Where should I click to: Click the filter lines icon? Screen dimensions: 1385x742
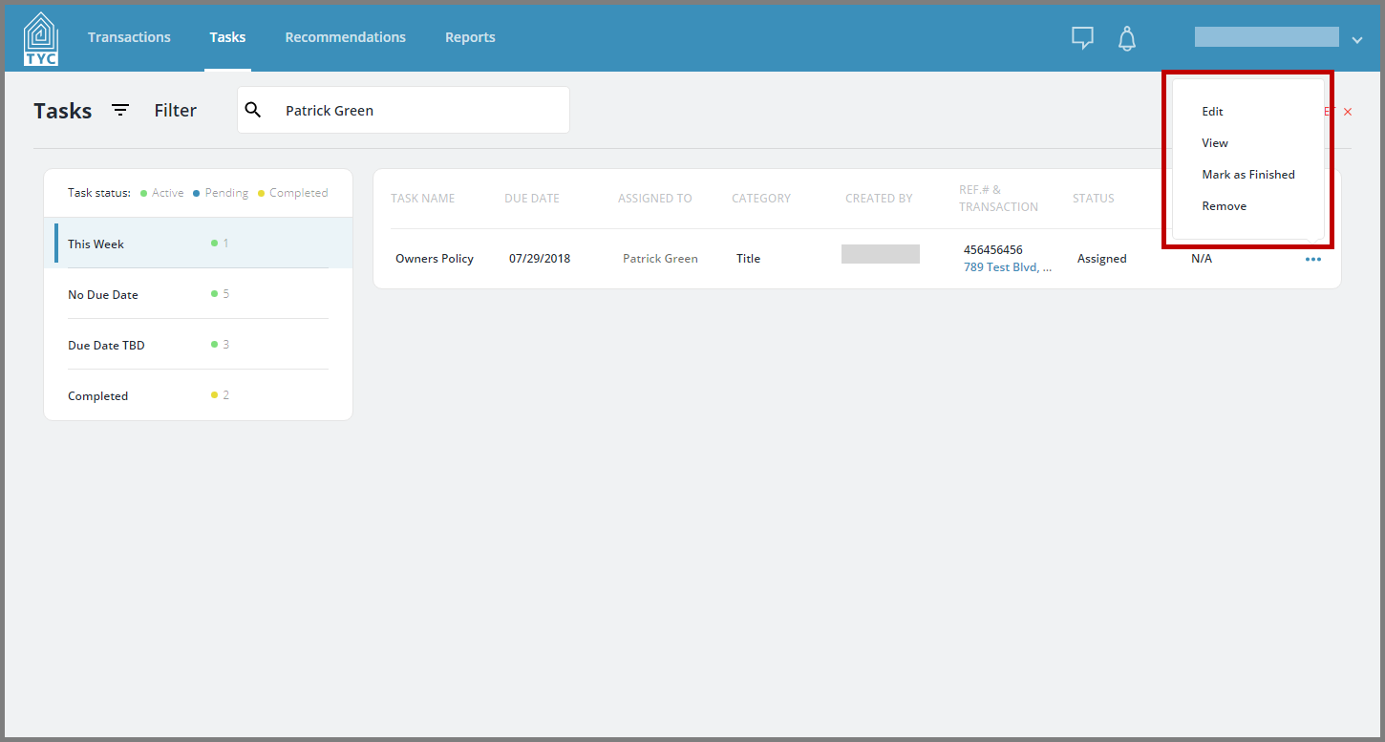tap(120, 110)
